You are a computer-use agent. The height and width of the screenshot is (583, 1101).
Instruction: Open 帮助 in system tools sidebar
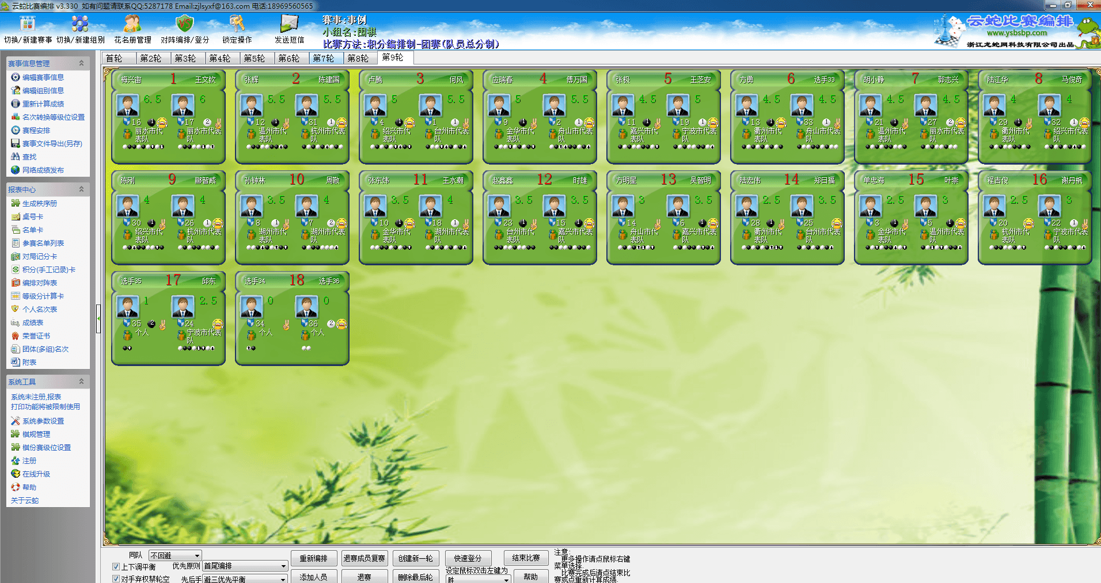click(24, 487)
